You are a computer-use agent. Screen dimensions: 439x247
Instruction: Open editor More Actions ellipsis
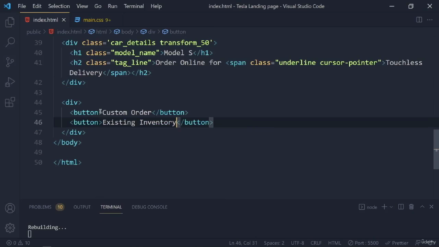[x=430, y=20]
